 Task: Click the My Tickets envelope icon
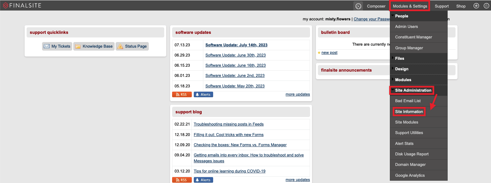click(x=47, y=46)
